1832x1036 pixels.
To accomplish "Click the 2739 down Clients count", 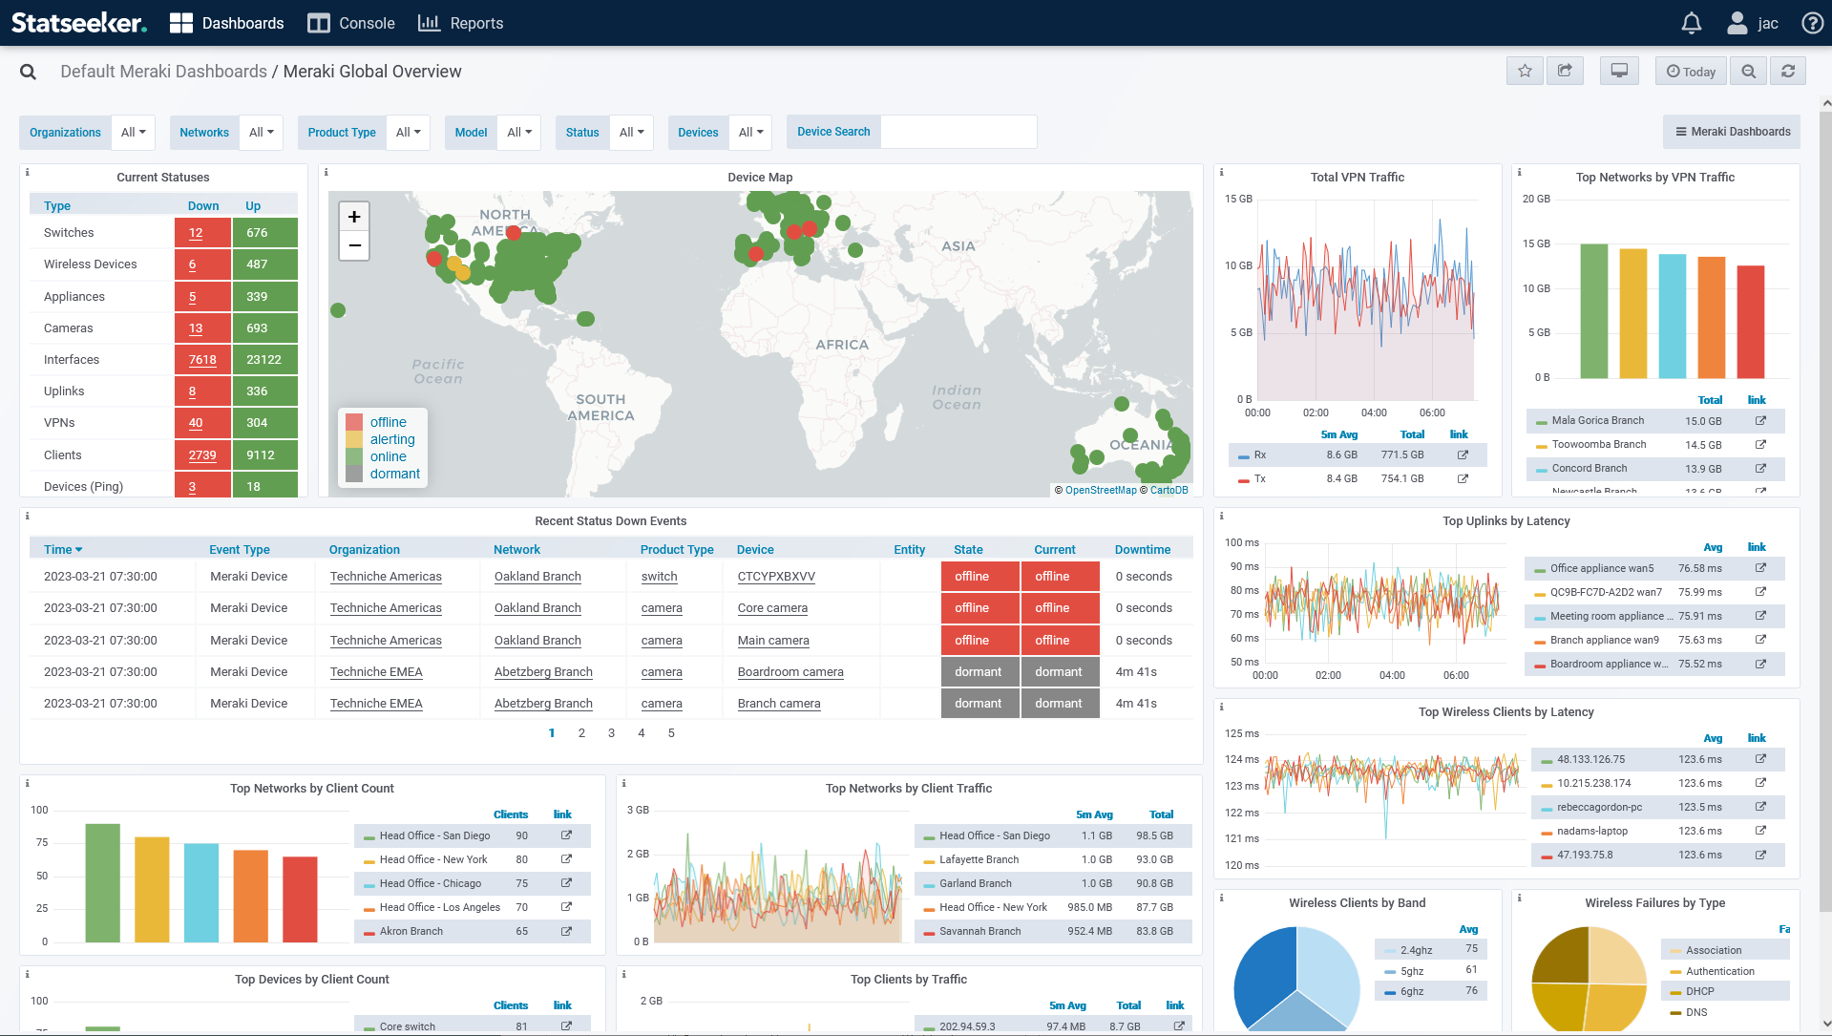I will coord(202,455).
